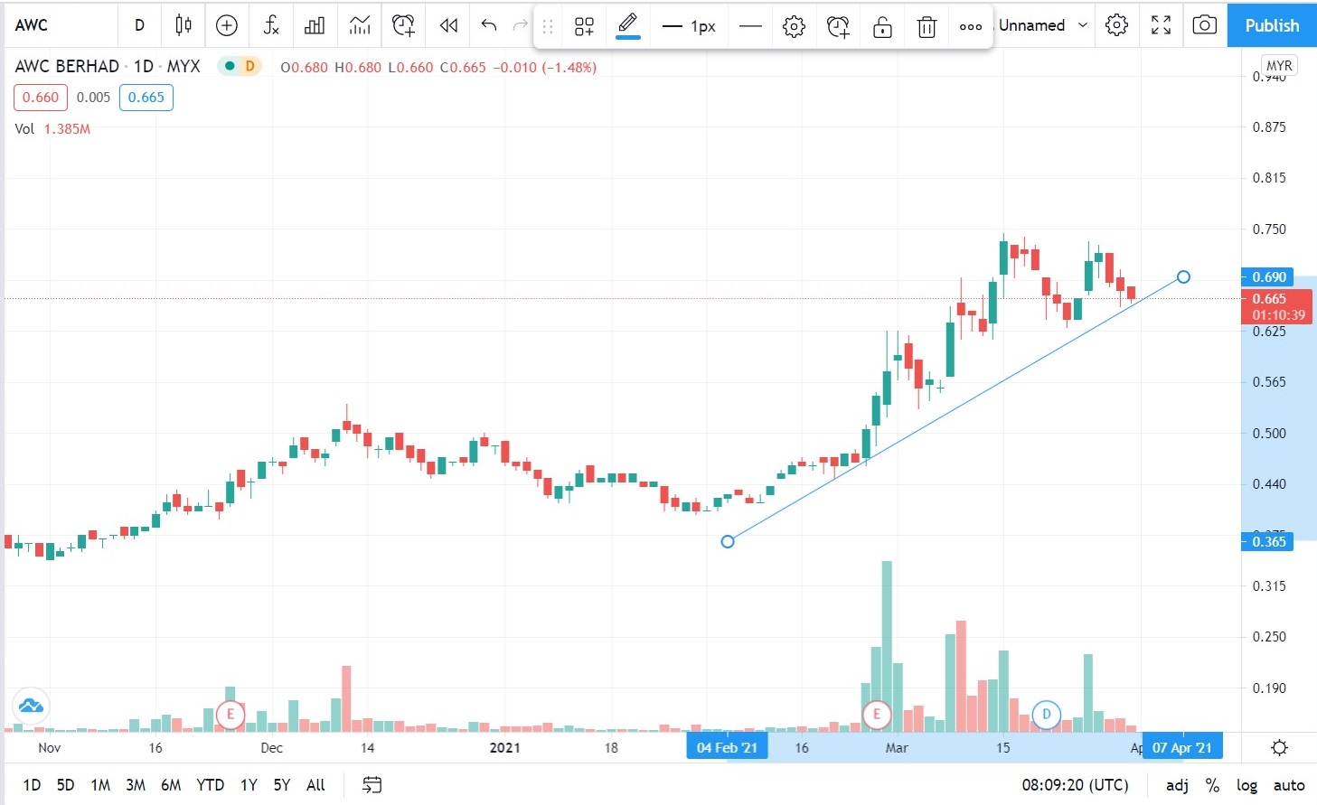This screenshot has height=805, width=1317.
Task: Undo the last chart action
Action: point(489,25)
